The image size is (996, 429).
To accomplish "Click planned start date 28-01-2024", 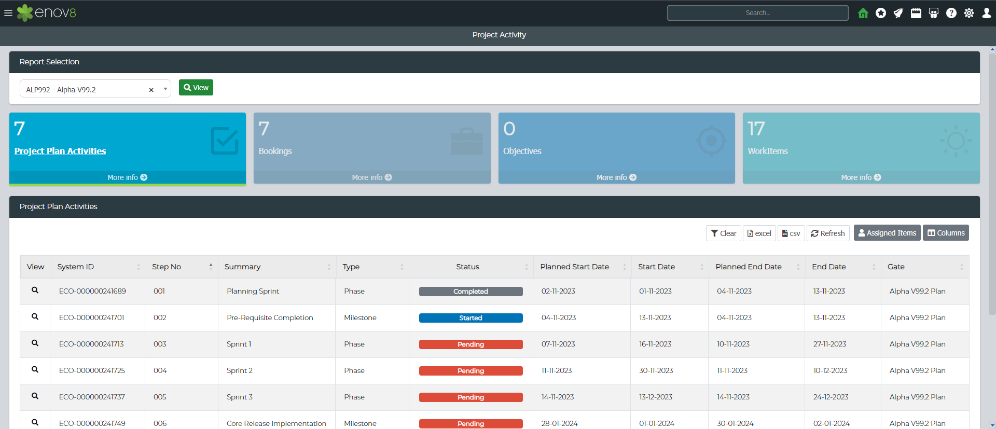I will pyautogui.click(x=560, y=423).
